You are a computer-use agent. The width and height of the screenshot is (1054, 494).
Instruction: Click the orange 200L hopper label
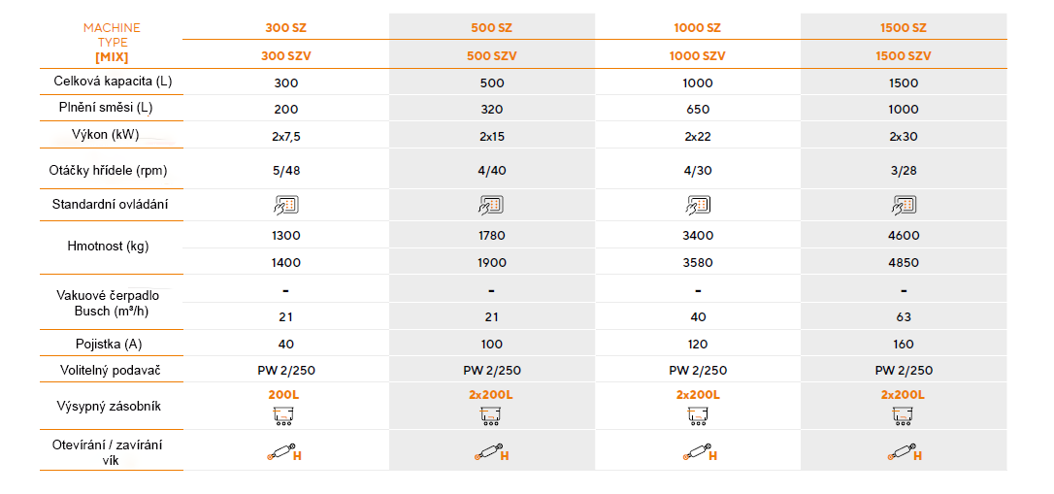coord(286,395)
